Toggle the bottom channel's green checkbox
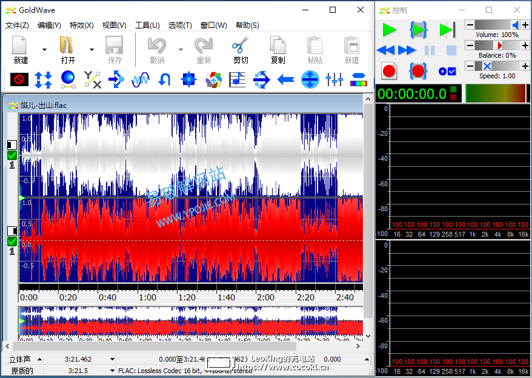This screenshot has height=378, width=532. point(12,241)
